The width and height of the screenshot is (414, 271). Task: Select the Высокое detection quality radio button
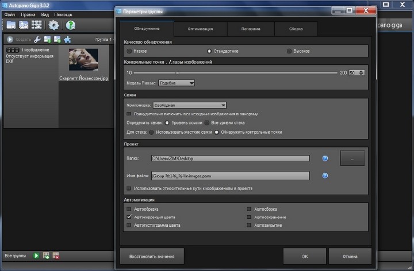[x=289, y=51]
